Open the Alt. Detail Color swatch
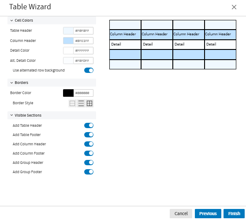This screenshot has height=220, width=246. click(x=68, y=61)
